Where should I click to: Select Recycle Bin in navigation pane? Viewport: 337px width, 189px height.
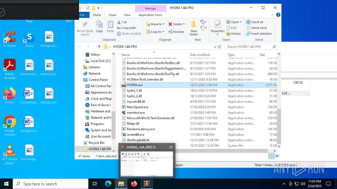tap(96, 143)
